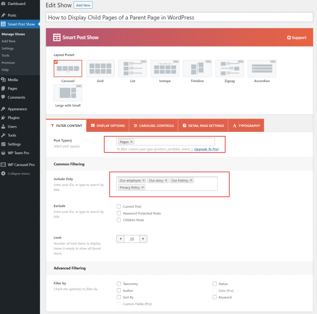This screenshot has height=314, width=317.
Task: Click the Media icon in sidebar
Action: click(x=3, y=80)
